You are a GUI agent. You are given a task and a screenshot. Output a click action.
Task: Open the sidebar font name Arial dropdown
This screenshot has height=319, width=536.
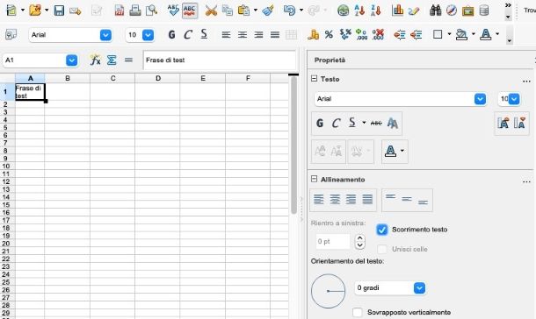point(480,99)
